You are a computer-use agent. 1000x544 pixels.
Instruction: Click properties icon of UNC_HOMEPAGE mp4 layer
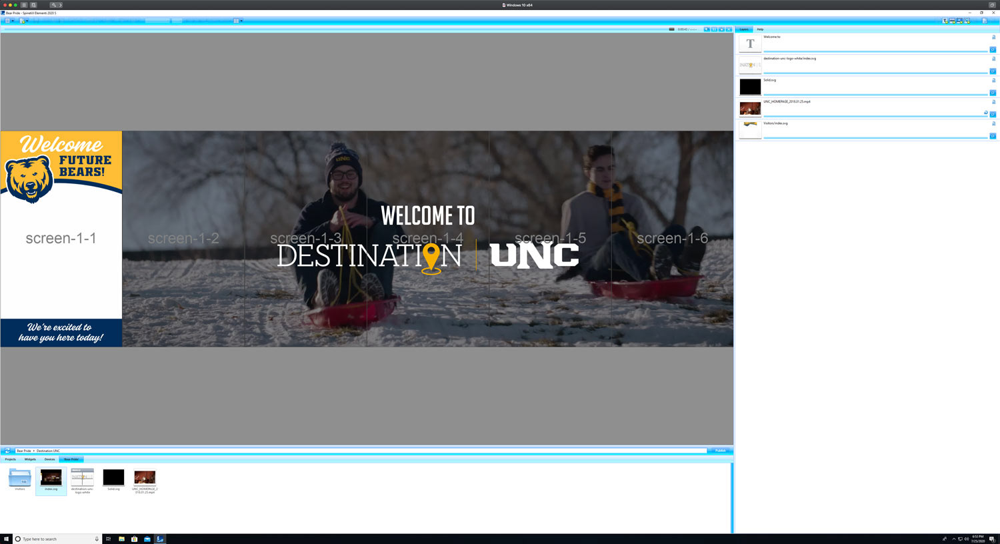click(x=993, y=115)
